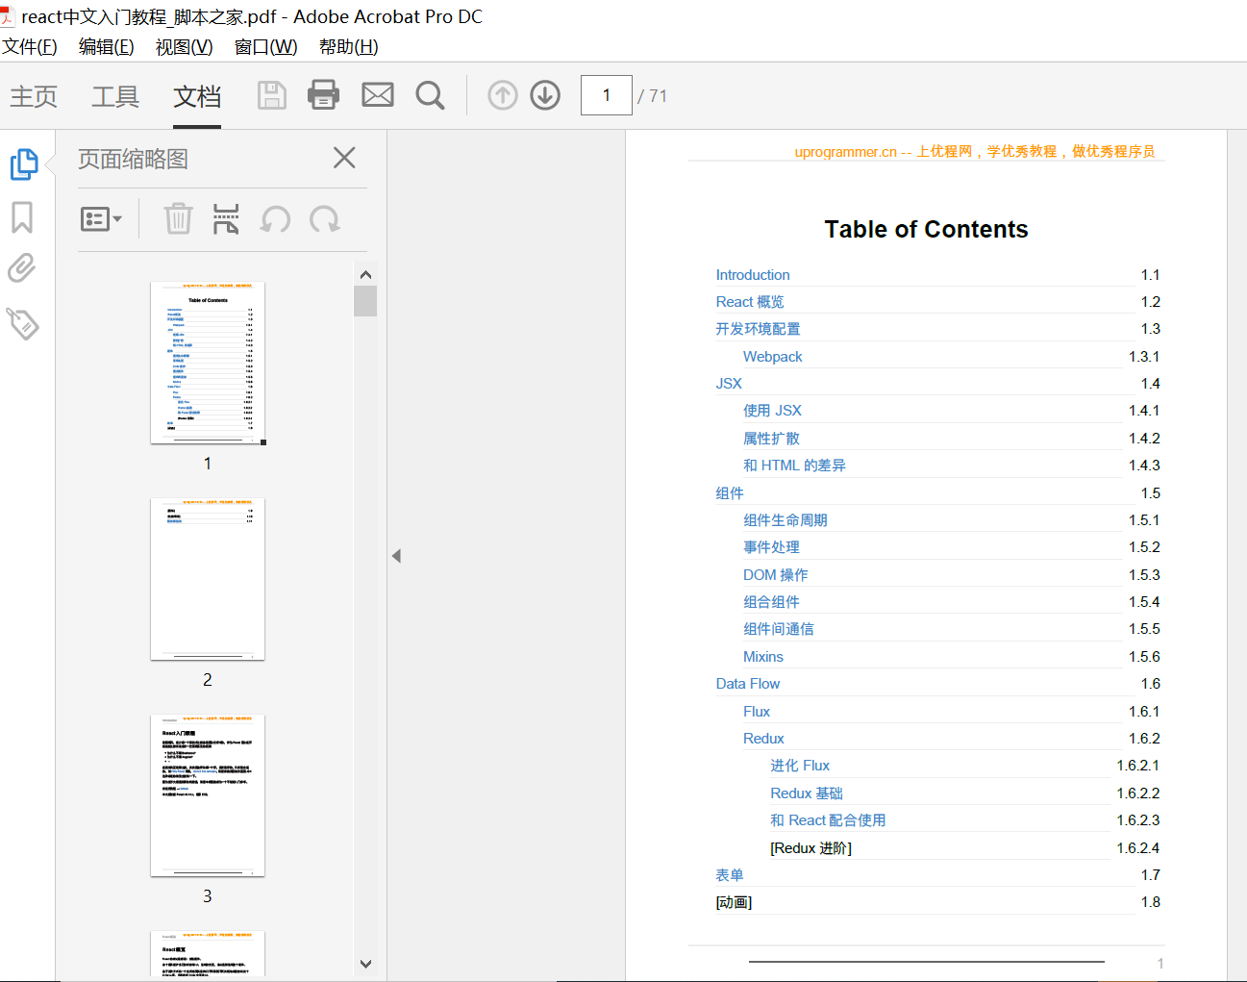This screenshot has width=1247, height=982.
Task: Click the [动画] entry
Action: tap(734, 902)
